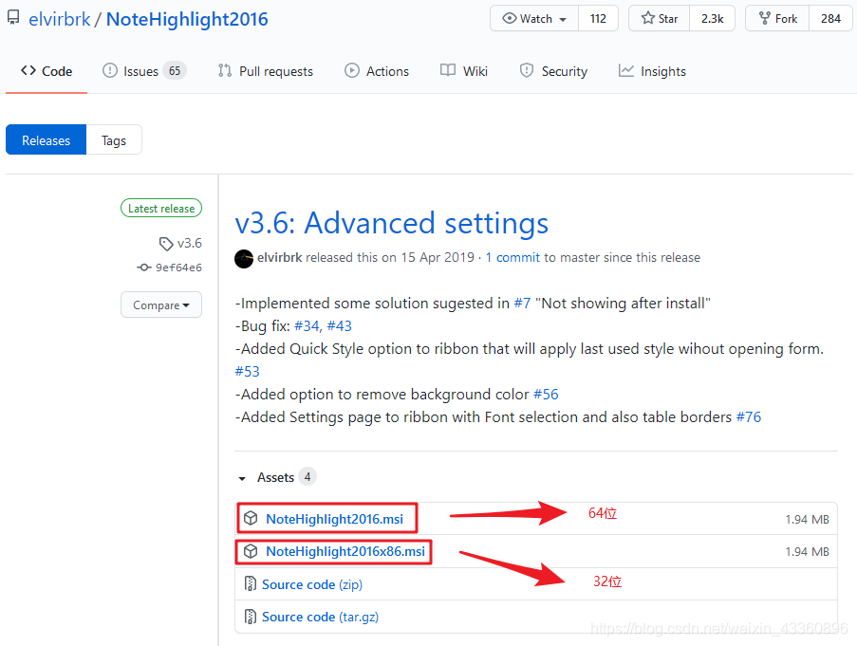This screenshot has width=857, height=646.
Task: Open commit 9ef64e6
Action: tap(178, 267)
